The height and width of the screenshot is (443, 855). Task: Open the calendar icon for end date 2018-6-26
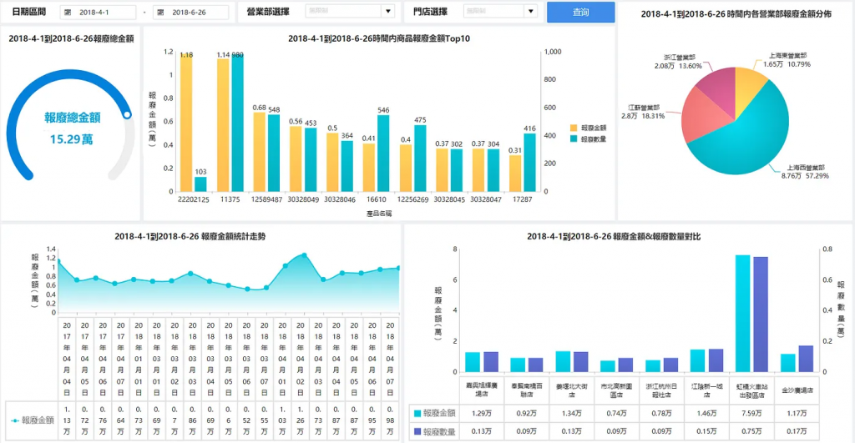[160, 12]
